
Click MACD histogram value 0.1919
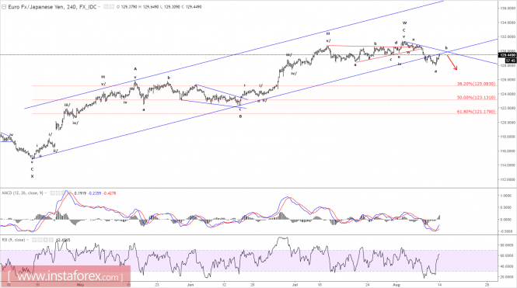point(80,193)
